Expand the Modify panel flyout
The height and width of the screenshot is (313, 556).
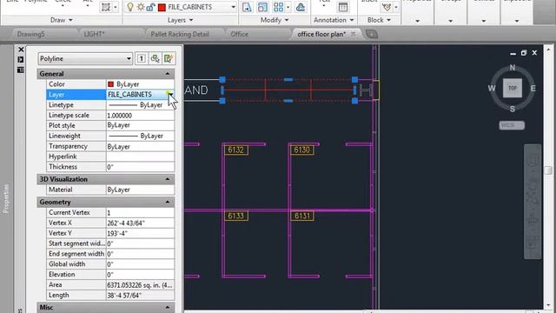pos(275,20)
